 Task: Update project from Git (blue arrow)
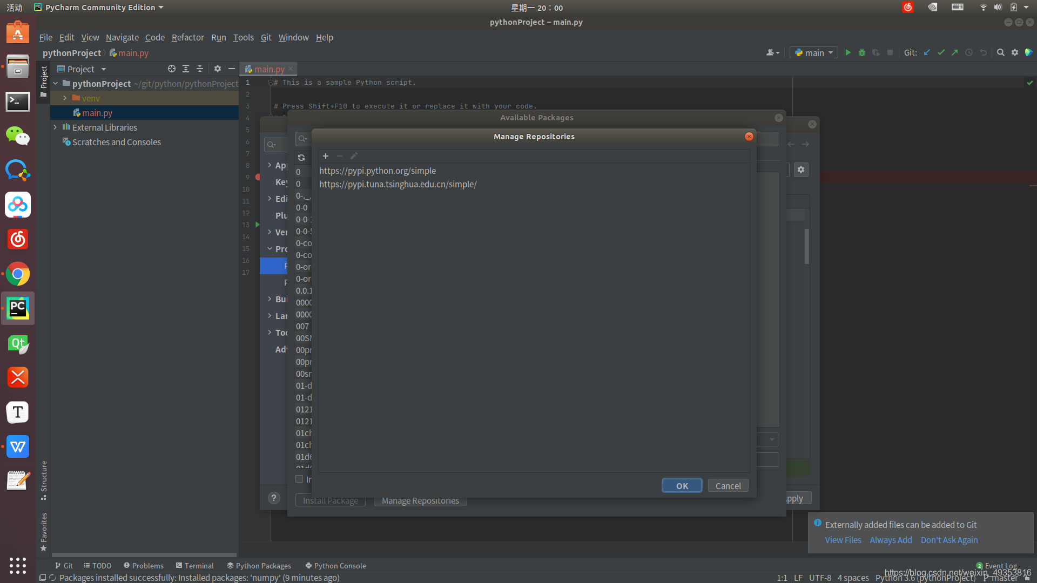coord(927,52)
